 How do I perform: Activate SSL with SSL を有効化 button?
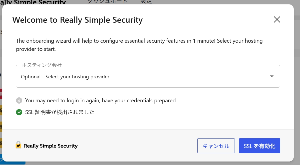tap(260, 146)
